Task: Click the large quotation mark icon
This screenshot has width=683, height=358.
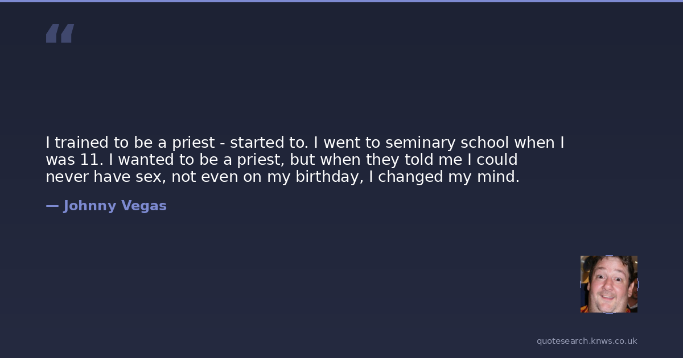Action: coord(60,34)
